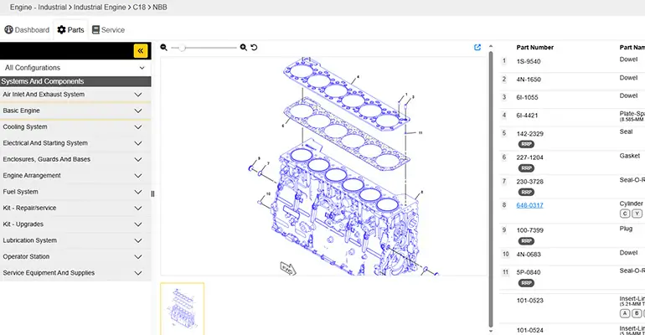Open the All Configurations dropdown
This screenshot has height=335, width=645.
pyautogui.click(x=75, y=68)
